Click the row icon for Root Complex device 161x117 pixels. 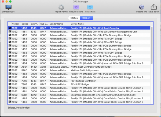(10, 28)
